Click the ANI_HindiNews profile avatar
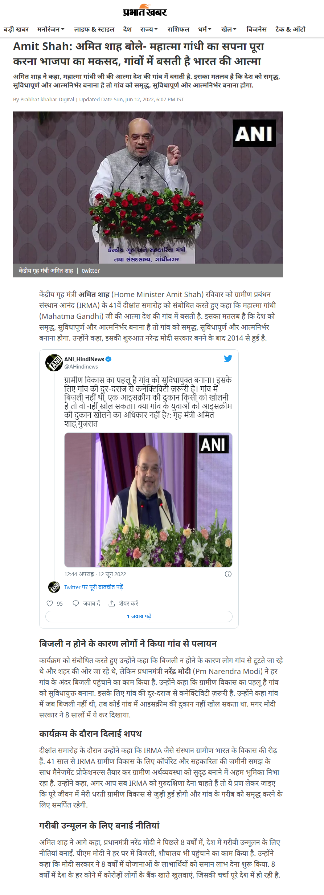 54,363
